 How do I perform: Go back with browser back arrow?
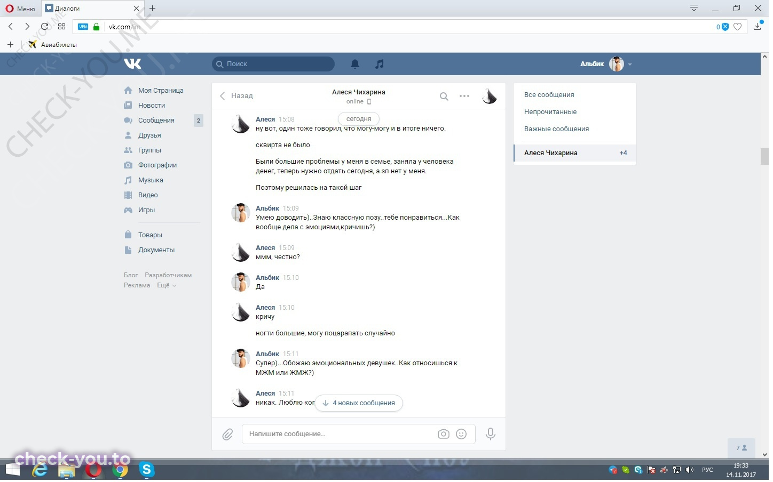(x=11, y=27)
